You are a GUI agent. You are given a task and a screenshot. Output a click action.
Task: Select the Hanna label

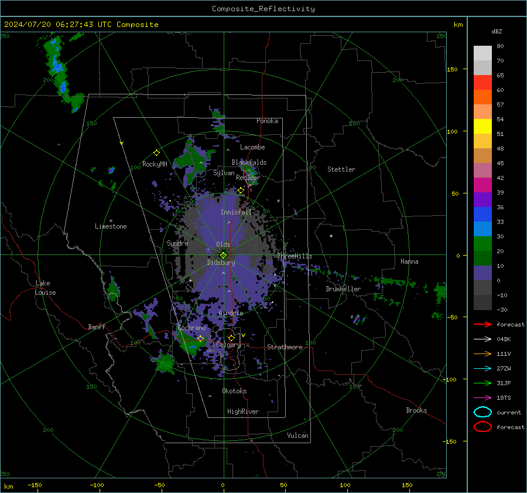pyautogui.click(x=409, y=261)
